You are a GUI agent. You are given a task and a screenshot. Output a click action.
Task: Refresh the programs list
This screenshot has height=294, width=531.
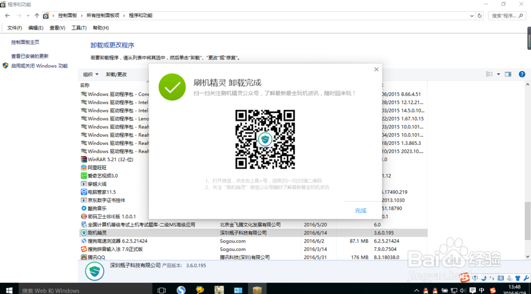pyautogui.click(x=479, y=15)
